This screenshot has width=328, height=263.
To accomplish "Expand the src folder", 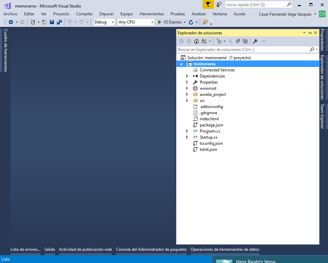I will (187, 101).
